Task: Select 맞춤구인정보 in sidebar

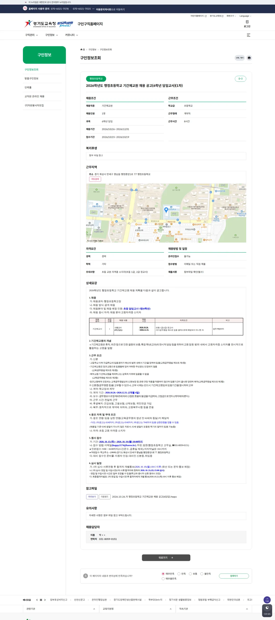Action: coord(32,79)
